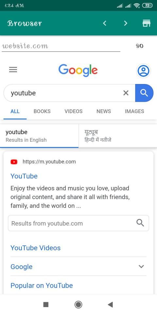Open the YouTube Videos sitelink
Image resolution: width=157 pixels, height=315 pixels.
(35, 248)
